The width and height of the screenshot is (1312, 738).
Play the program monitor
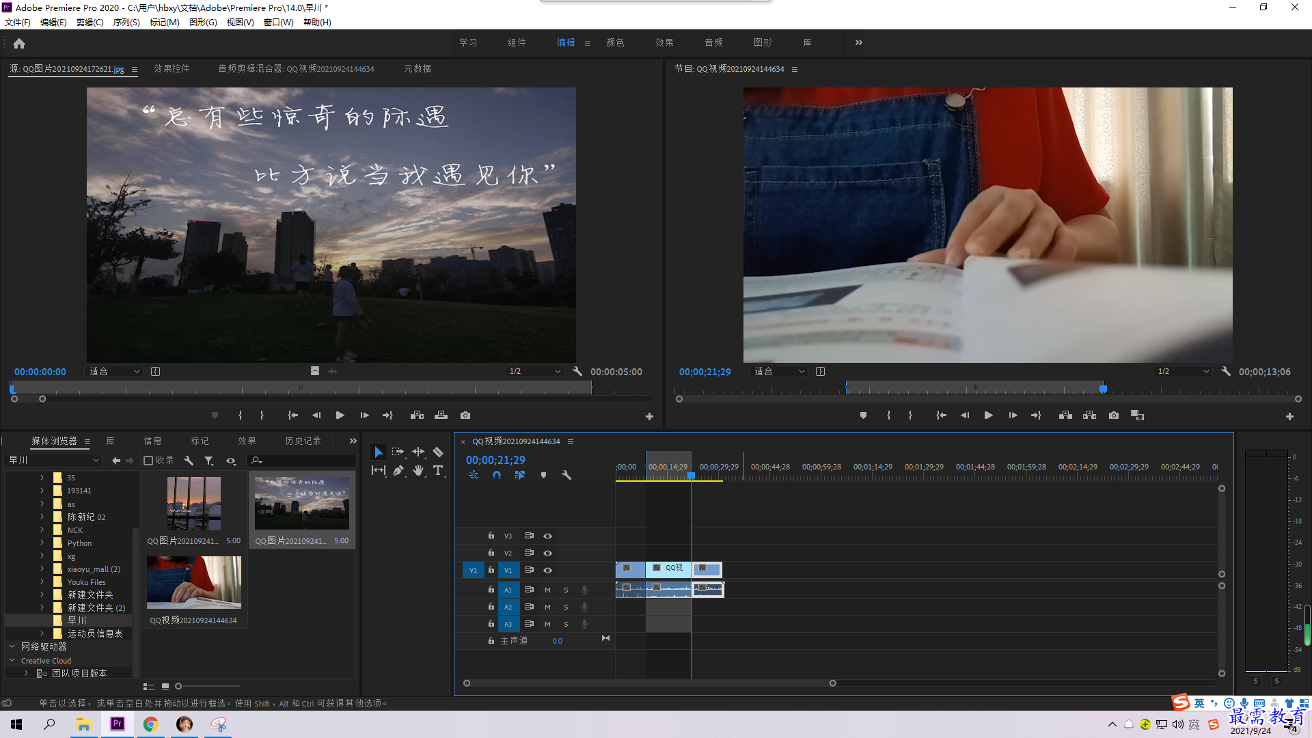click(x=988, y=415)
